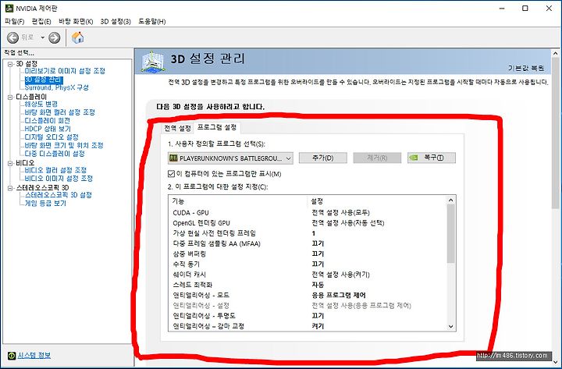Select Surround, PhysX 구성 in tree
Image resolution: width=562 pixels, height=369 pixels.
(x=57, y=87)
